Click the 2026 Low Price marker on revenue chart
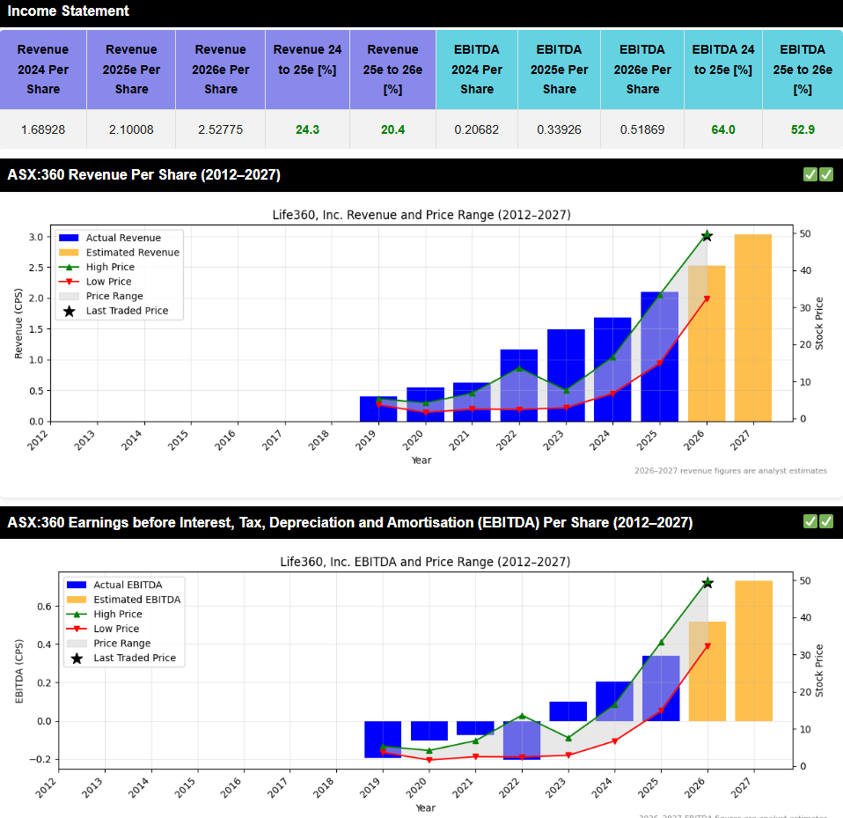 707,298
